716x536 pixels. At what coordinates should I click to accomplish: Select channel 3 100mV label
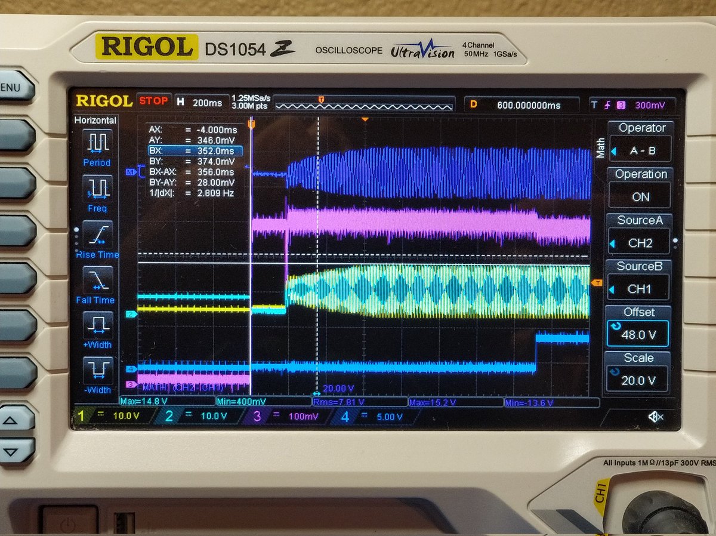(x=288, y=416)
